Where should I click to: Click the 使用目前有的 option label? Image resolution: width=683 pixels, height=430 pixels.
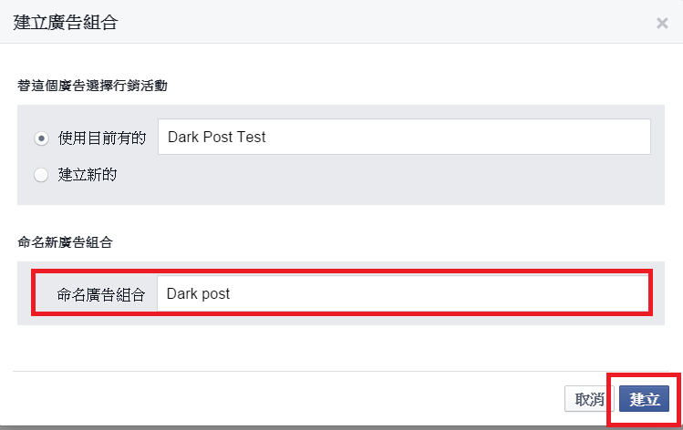point(101,138)
